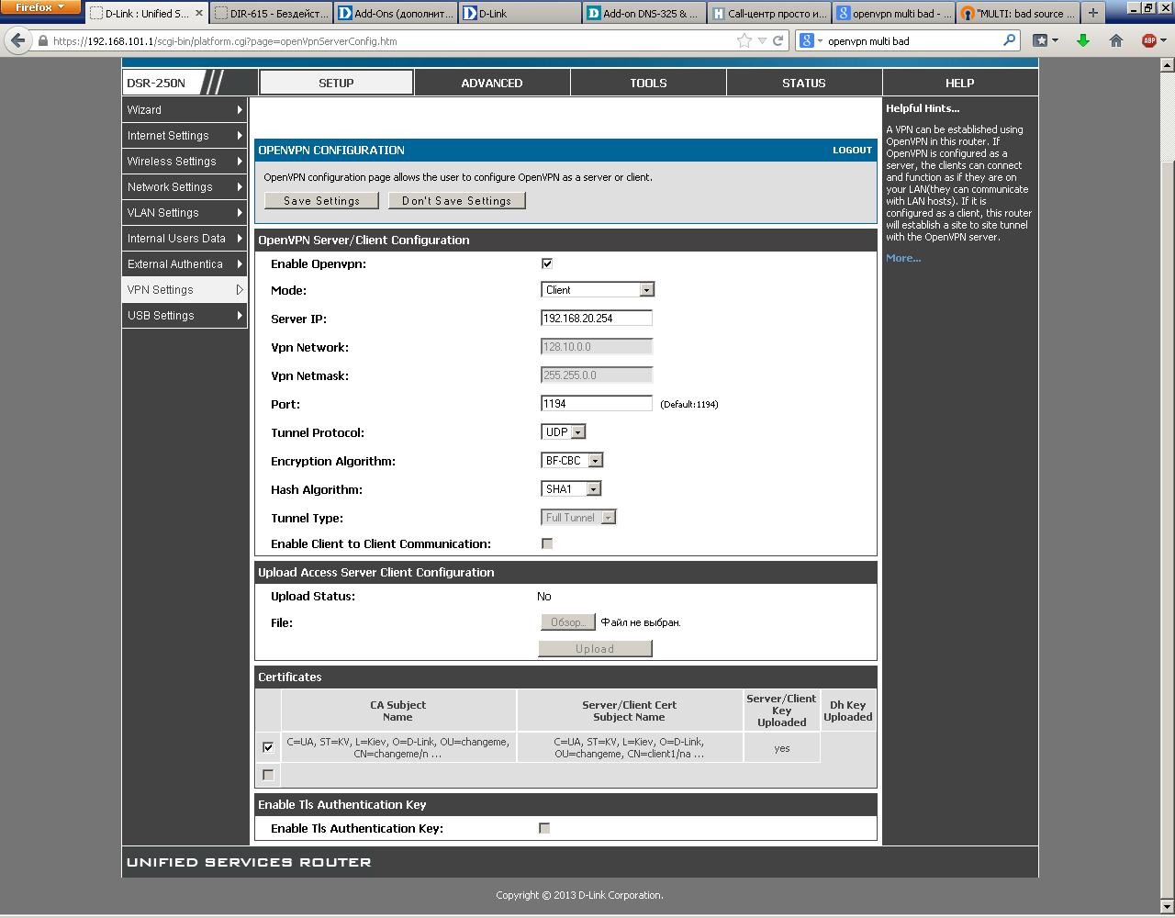Click the Save Settings button
This screenshot has width=1175, height=918.
pos(322,200)
